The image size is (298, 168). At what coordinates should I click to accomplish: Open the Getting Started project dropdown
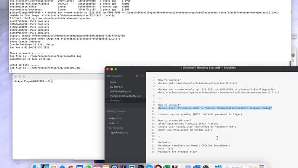[117, 111]
